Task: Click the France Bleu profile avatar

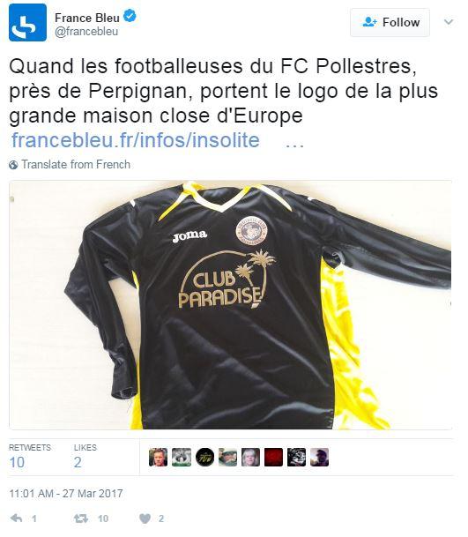Action: click(27, 23)
